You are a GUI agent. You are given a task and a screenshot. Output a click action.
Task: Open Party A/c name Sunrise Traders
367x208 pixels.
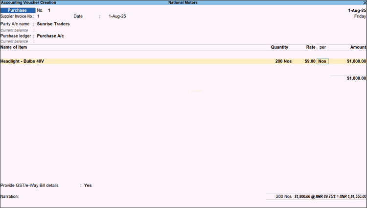pos(53,24)
